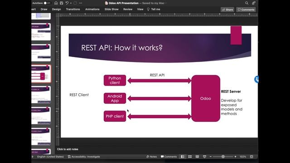Click the search magnifier icon
290x163 pixels.
[246, 3]
